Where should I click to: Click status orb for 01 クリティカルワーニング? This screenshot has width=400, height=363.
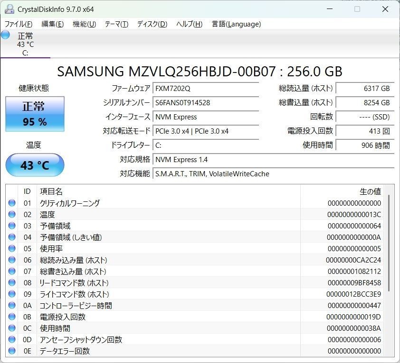12,203
